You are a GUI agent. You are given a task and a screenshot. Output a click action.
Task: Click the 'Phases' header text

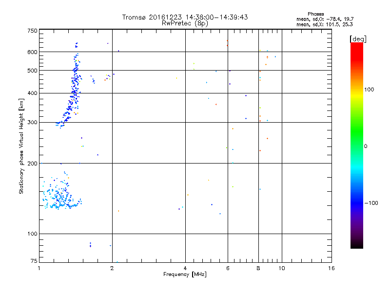click(315, 14)
